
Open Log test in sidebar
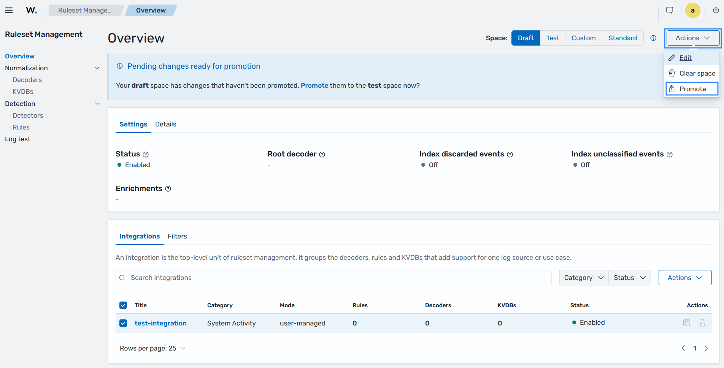coord(17,139)
